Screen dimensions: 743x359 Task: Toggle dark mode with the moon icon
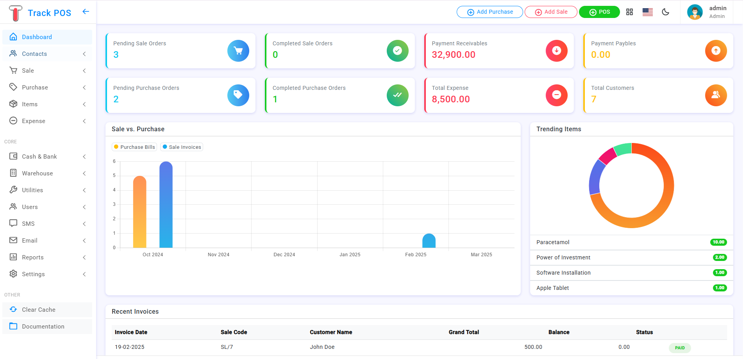point(665,12)
